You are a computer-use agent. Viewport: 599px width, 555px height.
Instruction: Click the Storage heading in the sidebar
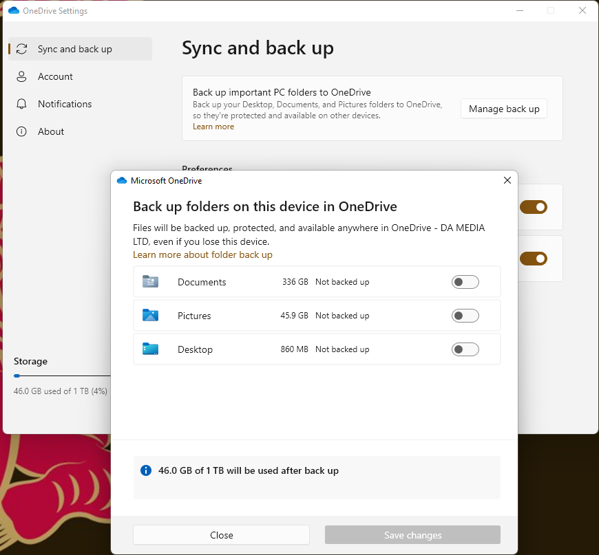coord(30,361)
